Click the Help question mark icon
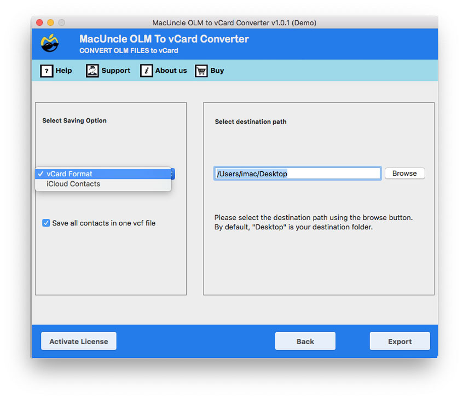The image size is (463, 399). click(47, 71)
